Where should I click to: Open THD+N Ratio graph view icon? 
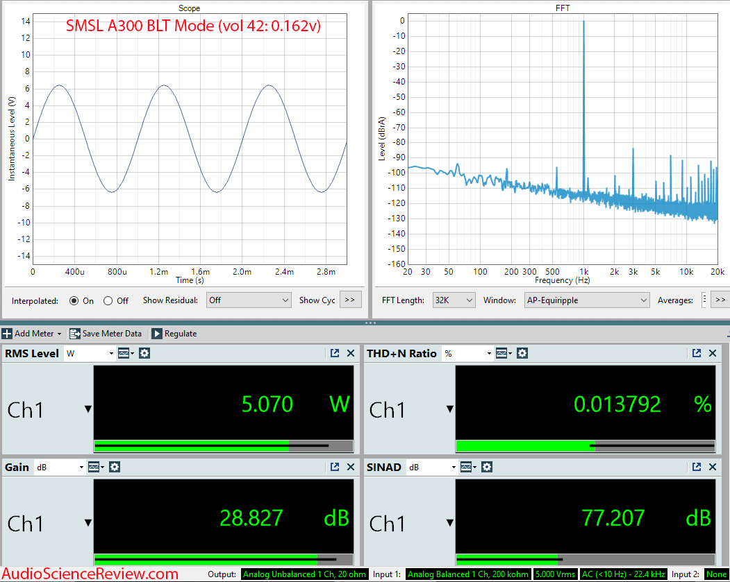click(502, 353)
